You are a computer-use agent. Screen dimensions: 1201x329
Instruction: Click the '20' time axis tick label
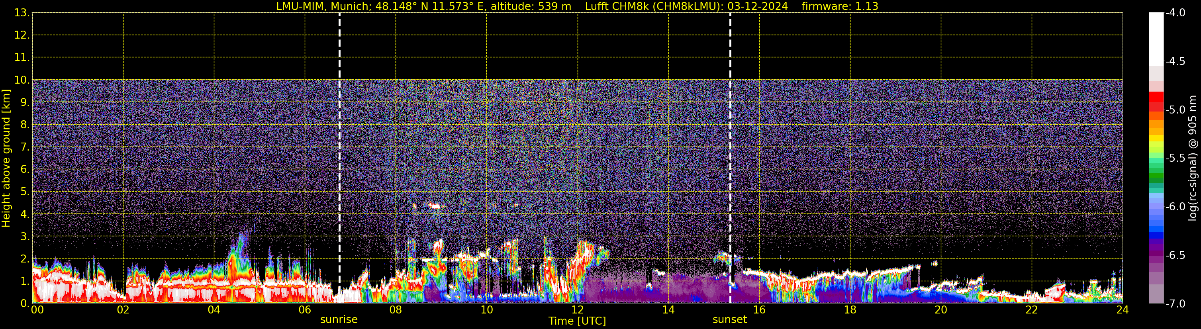941,310
